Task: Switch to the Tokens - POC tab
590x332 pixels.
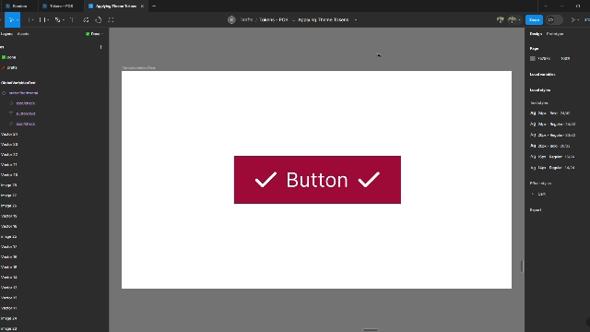Action: pos(61,6)
